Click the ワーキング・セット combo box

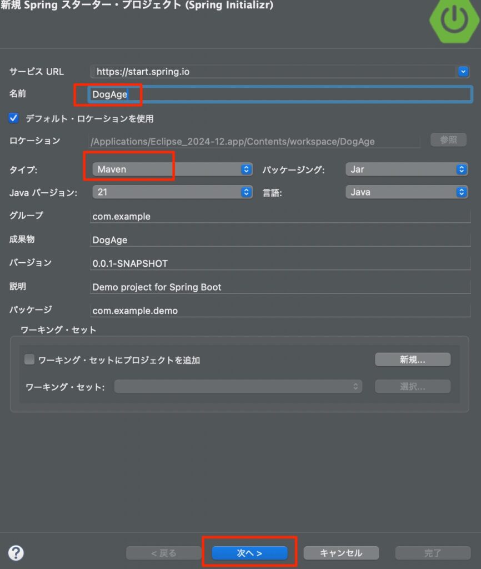[238, 387]
